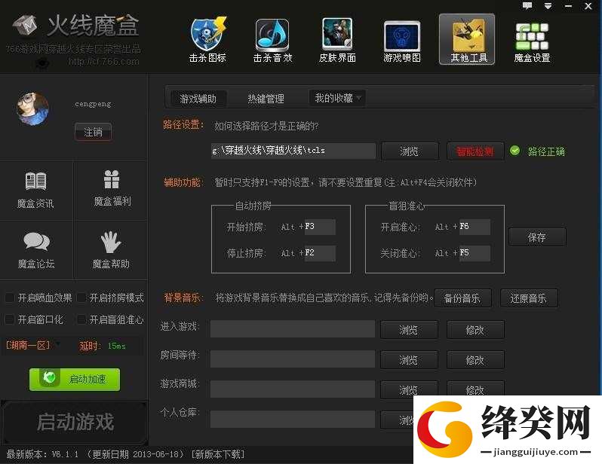Enable 开启喷血效果 checkbox

click(x=9, y=298)
